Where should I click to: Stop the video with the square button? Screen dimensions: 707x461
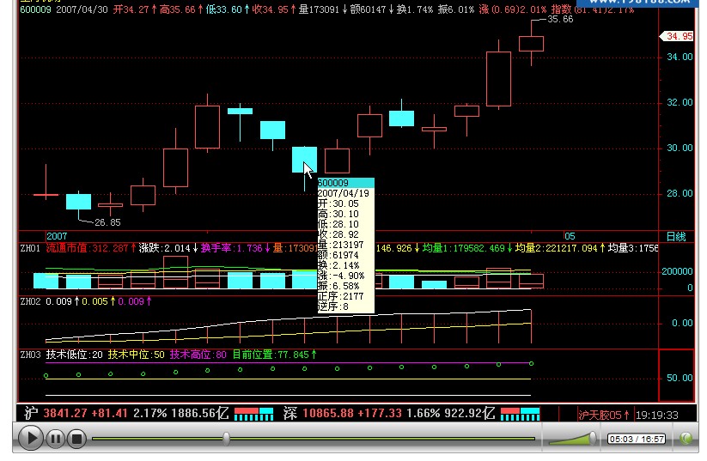76,439
